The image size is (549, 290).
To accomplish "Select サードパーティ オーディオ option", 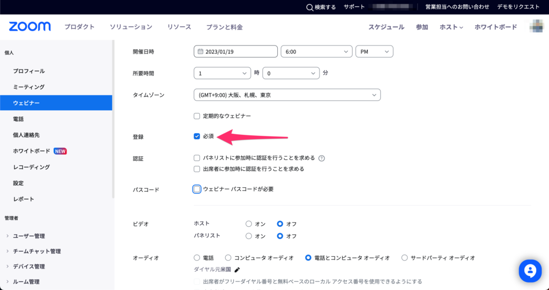I will [404, 258].
